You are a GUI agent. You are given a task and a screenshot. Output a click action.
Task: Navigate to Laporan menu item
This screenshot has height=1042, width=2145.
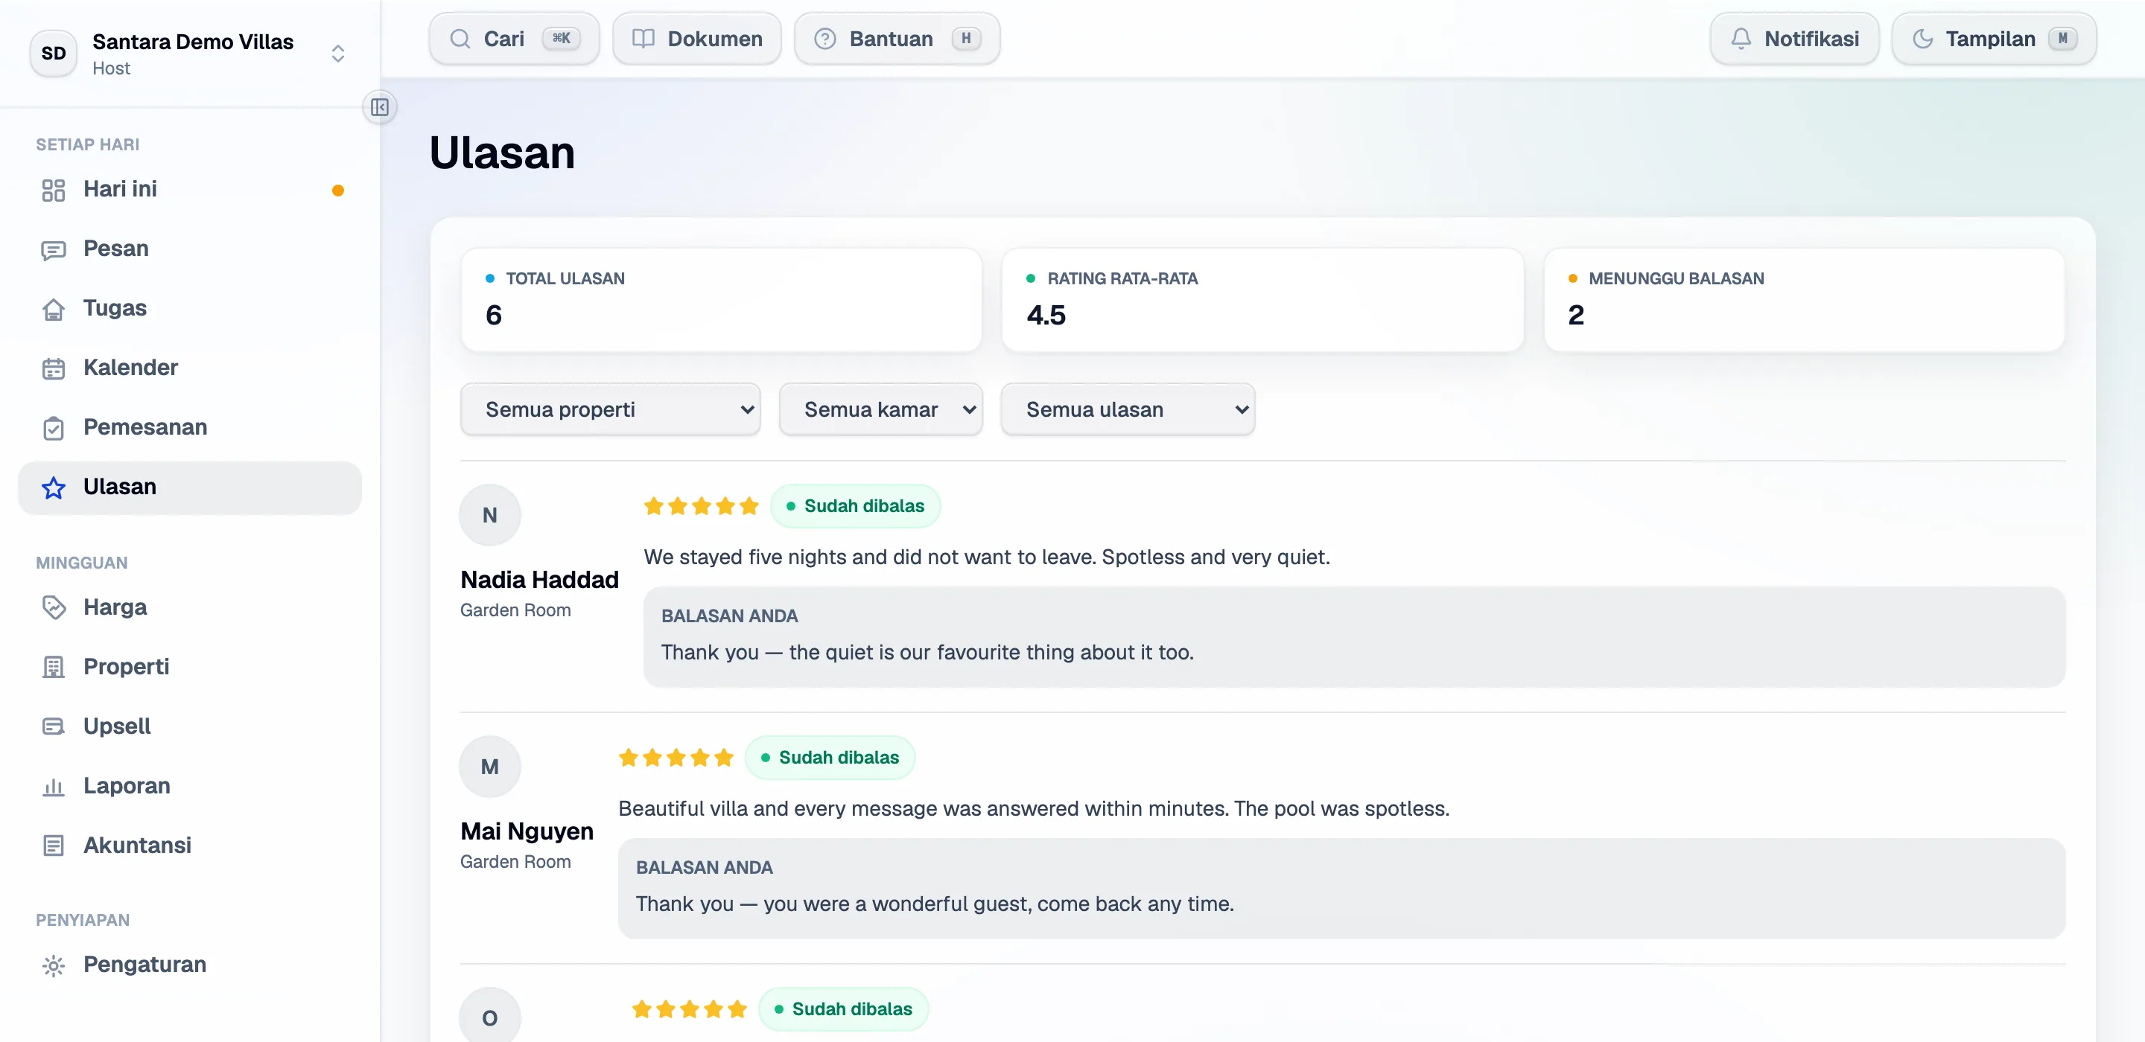(190, 786)
